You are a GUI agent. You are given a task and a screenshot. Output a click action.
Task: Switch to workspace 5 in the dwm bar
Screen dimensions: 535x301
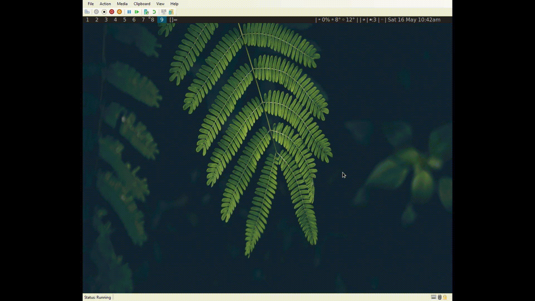pos(125,20)
